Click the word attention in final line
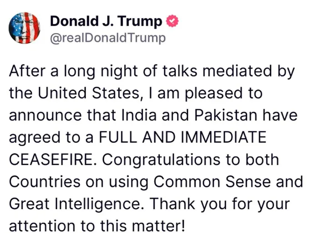332x241 pixels. (42, 226)
